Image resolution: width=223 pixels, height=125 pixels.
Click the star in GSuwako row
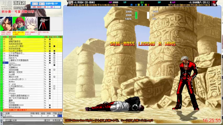click(x=50, y=93)
